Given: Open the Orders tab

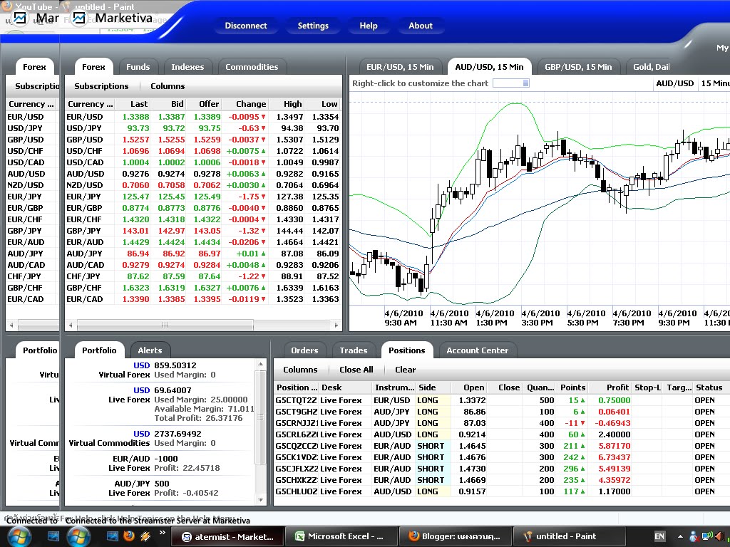Looking at the screenshot, I should tap(304, 350).
